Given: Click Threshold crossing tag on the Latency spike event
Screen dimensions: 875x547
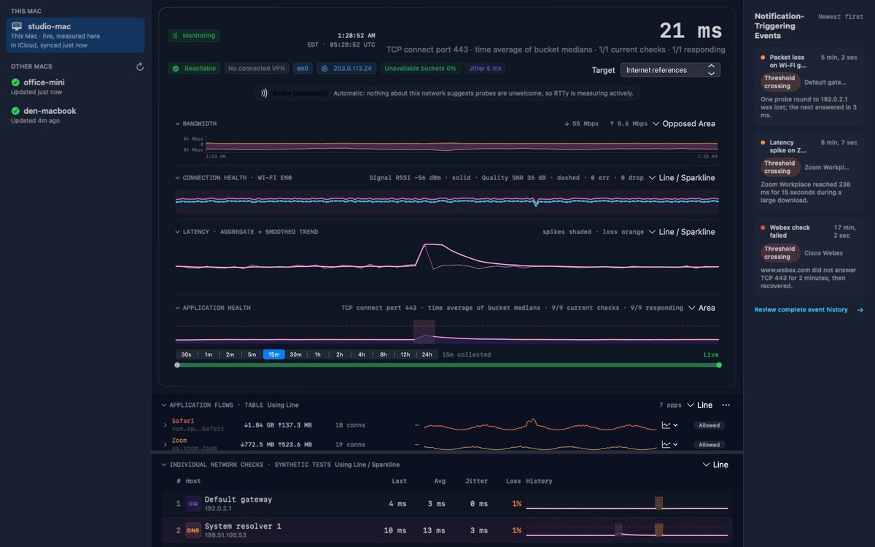Looking at the screenshot, I should (779, 167).
